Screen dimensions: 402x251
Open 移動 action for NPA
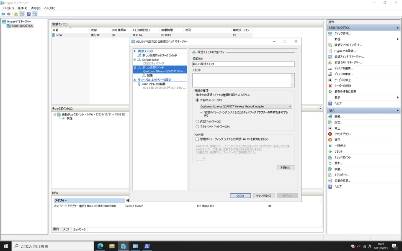tap(338, 169)
